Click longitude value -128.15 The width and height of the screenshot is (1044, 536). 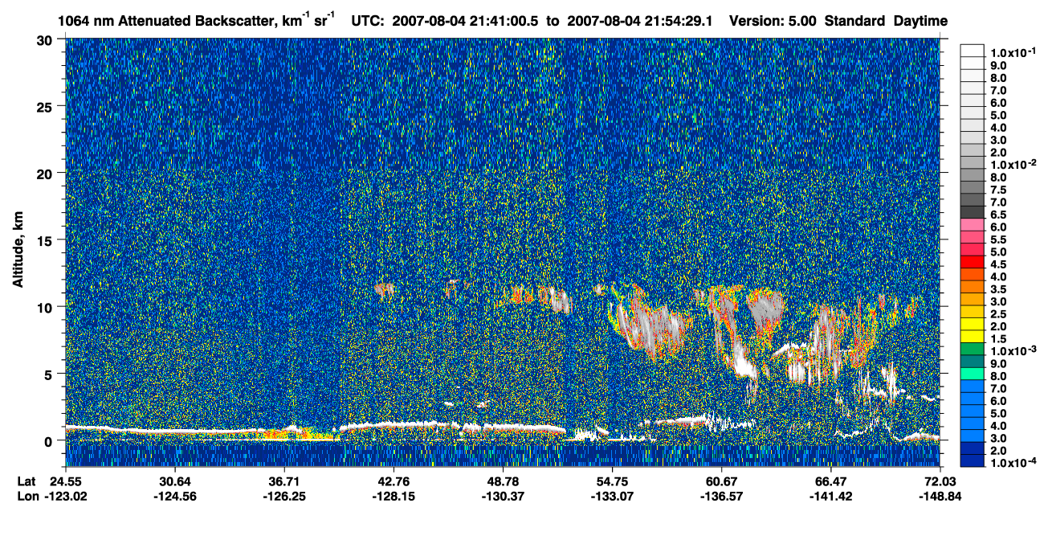pos(394,496)
